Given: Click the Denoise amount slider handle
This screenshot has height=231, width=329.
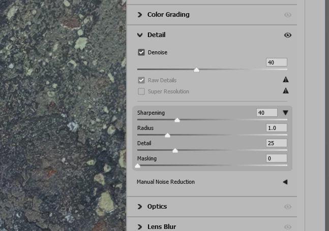Looking at the screenshot, I should coord(196,70).
